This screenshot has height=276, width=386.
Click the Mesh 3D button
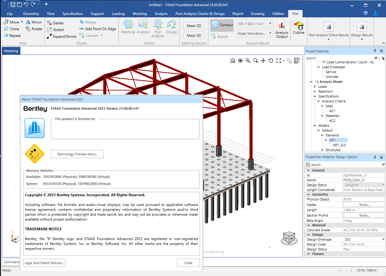pyautogui.click(x=194, y=36)
